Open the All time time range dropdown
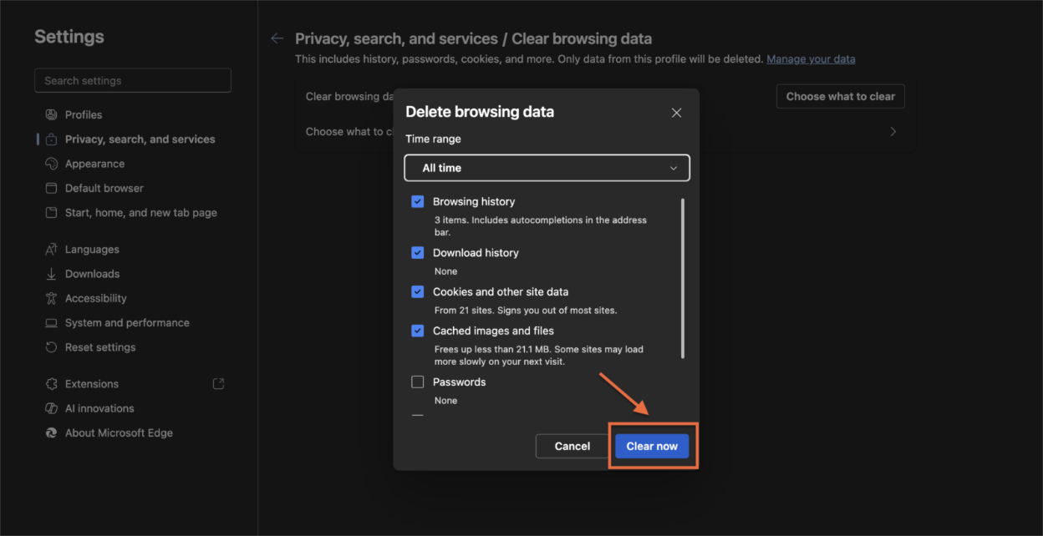This screenshot has width=1043, height=536. (x=547, y=168)
